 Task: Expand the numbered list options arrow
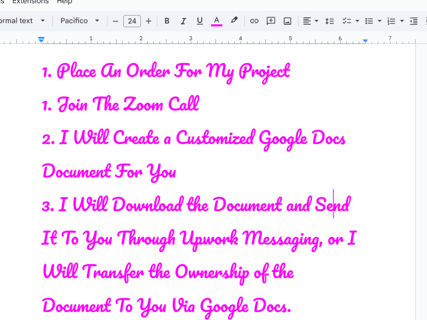coord(402,21)
